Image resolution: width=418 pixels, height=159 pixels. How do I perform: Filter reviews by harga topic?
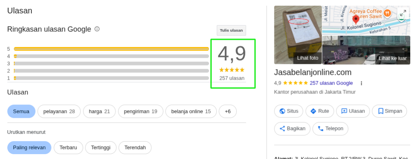(x=100, y=111)
